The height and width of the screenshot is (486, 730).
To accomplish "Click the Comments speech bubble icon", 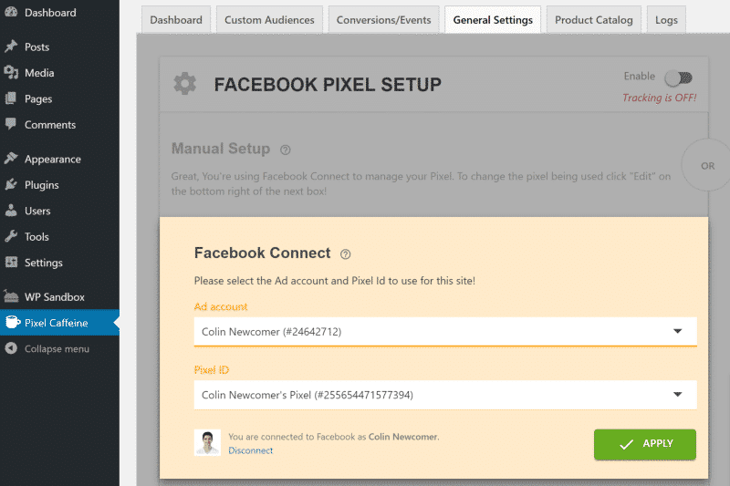I will tap(11, 124).
